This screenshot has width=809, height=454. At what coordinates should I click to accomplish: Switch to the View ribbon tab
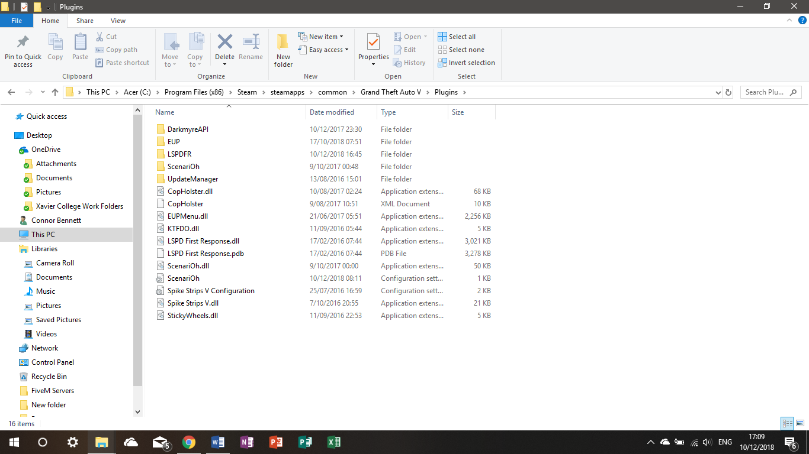click(x=118, y=21)
